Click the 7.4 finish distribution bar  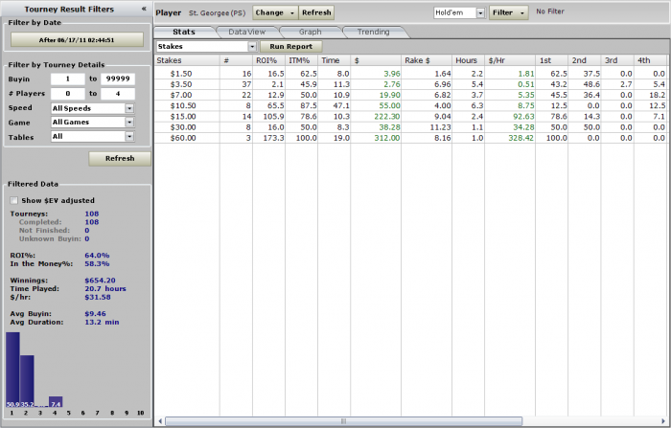[56, 402]
